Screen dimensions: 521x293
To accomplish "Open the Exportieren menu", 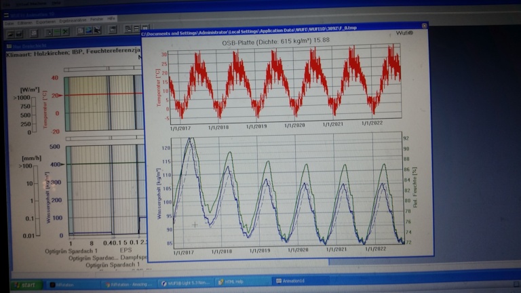I will coord(46,22).
